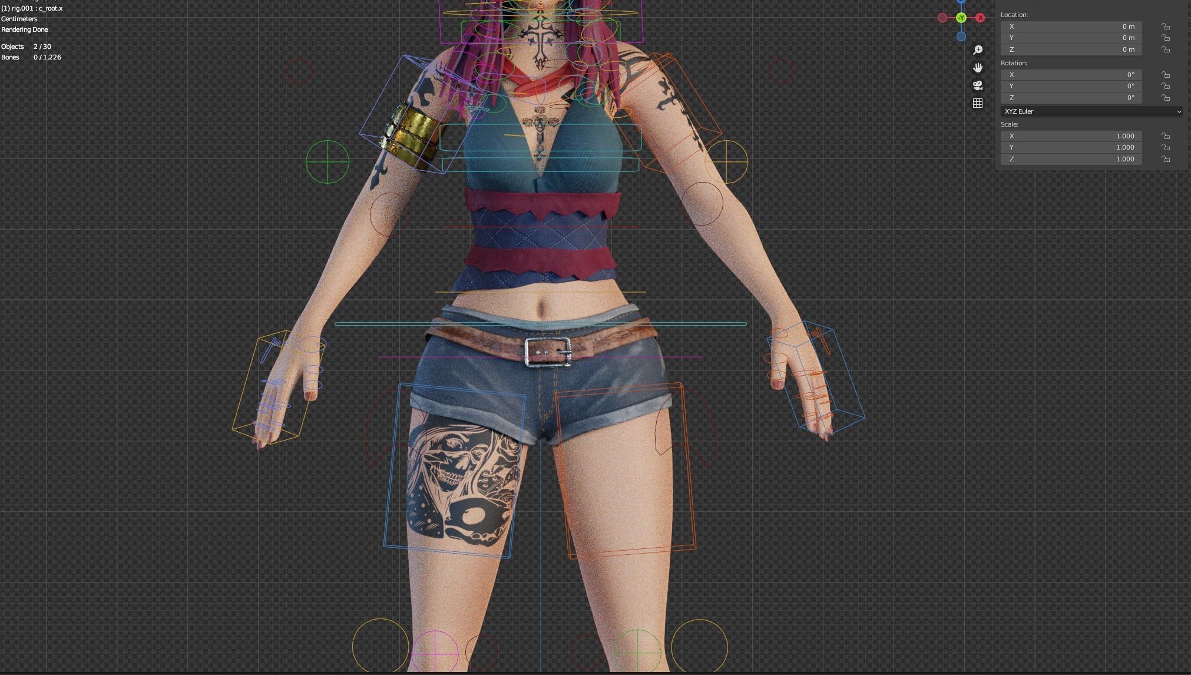
Task: Click the 'Scale:' label
Action: [1010, 124]
